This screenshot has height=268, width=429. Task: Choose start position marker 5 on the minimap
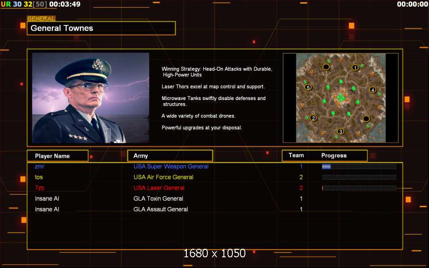tap(308, 88)
